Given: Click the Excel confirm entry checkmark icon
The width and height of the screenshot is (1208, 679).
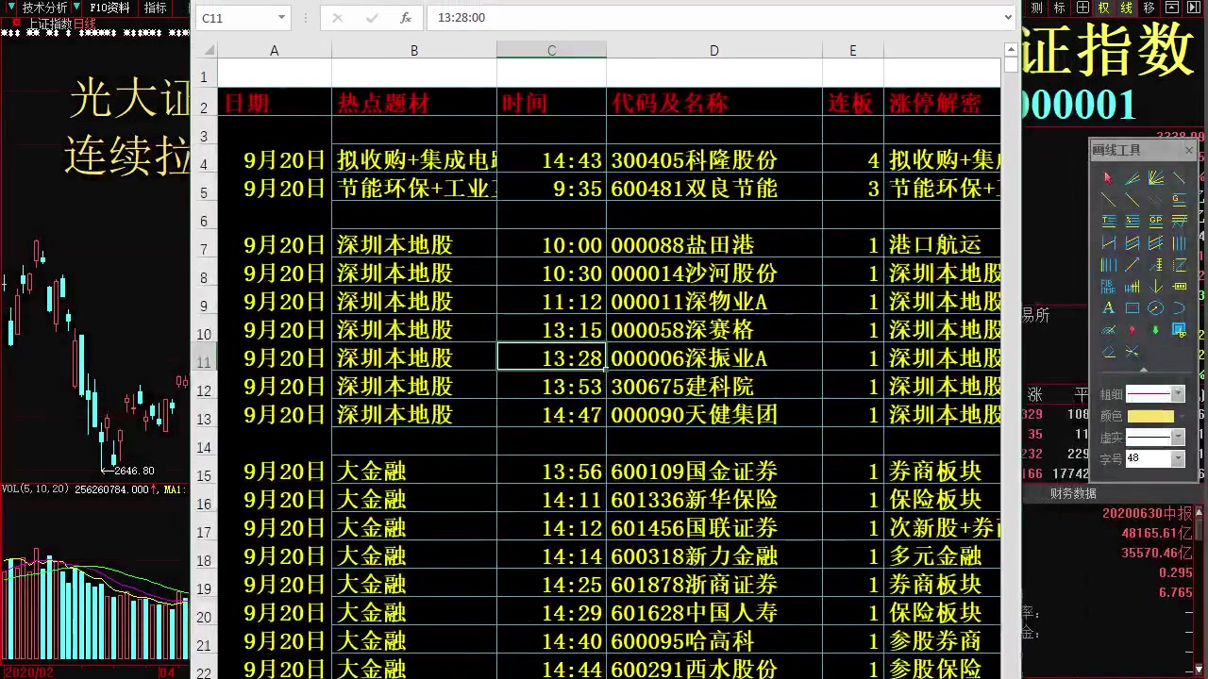Looking at the screenshot, I should pyautogui.click(x=371, y=18).
